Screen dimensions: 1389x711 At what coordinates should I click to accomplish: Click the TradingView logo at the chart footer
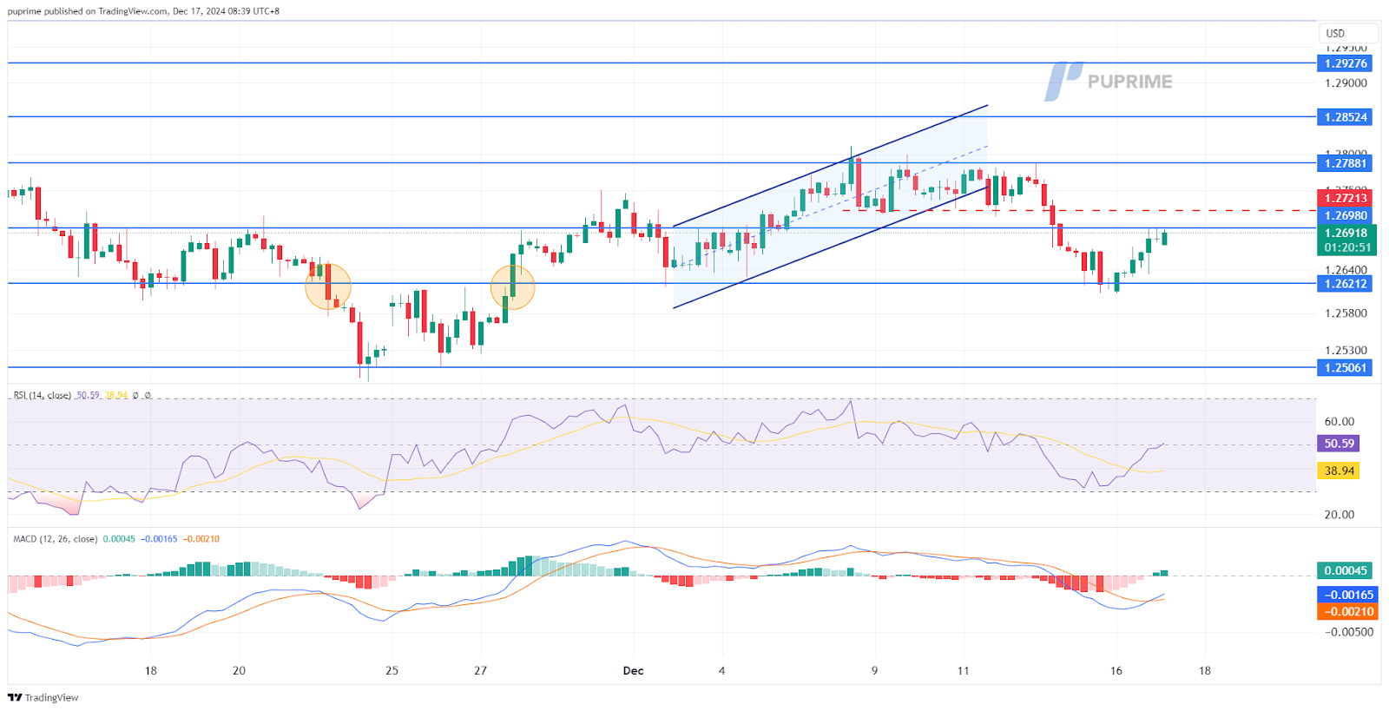43,697
